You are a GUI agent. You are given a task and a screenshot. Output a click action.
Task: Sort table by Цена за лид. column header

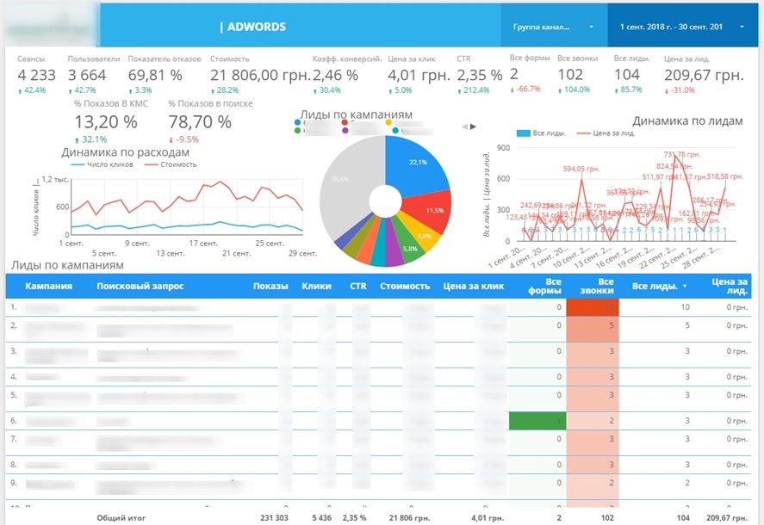click(x=730, y=287)
